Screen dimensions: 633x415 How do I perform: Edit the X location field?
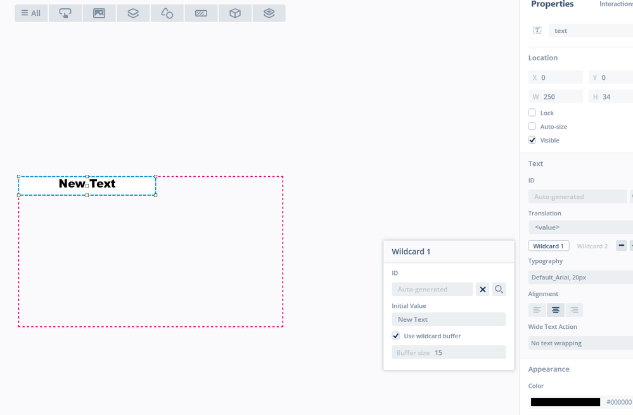[x=556, y=77]
